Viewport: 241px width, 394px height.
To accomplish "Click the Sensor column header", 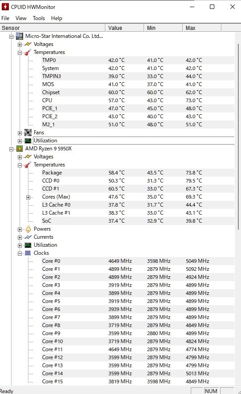I will tap(52, 28).
